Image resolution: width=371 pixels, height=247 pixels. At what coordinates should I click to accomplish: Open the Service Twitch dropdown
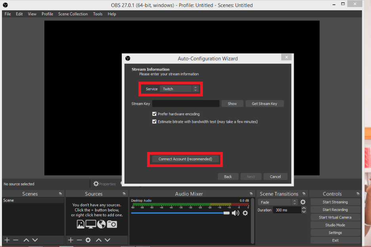coord(179,89)
